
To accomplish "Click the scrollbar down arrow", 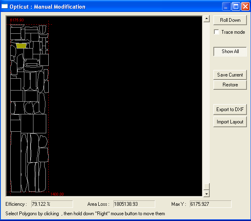I will click(206, 193).
